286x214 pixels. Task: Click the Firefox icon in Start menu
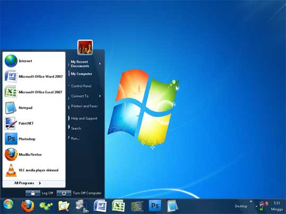(11, 155)
